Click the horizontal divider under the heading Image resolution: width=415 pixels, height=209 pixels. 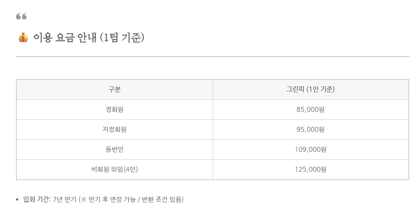click(x=212, y=57)
